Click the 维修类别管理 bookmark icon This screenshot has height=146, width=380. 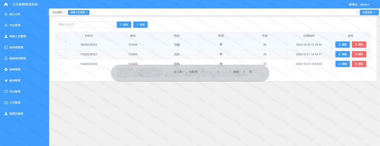pos(6,58)
